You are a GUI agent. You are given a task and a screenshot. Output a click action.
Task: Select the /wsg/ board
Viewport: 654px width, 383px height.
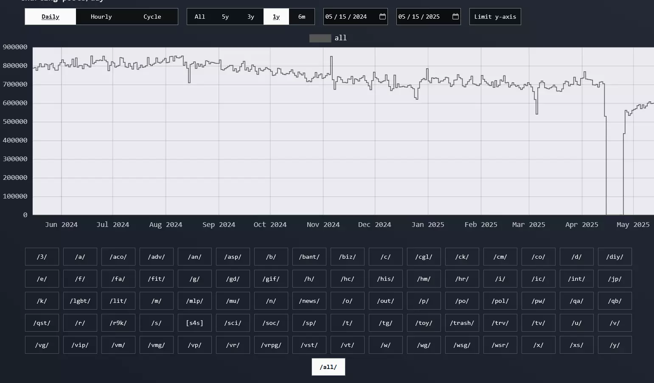tap(462, 345)
